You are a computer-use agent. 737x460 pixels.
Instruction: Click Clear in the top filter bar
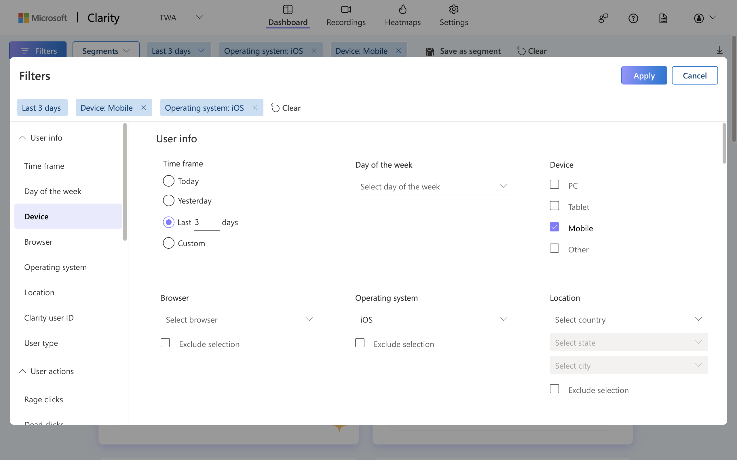[x=532, y=51]
